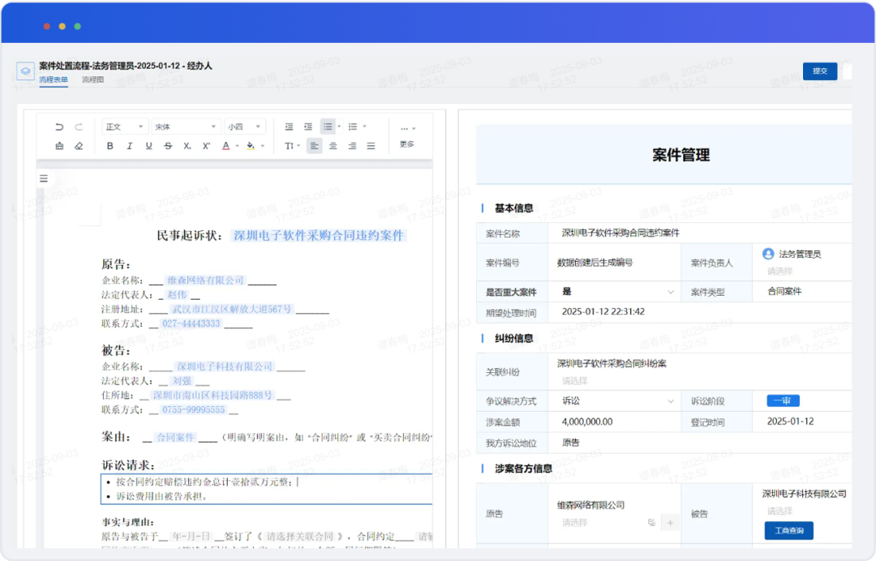Justify the text alignment
This screenshot has height=561, width=876.
click(x=371, y=146)
